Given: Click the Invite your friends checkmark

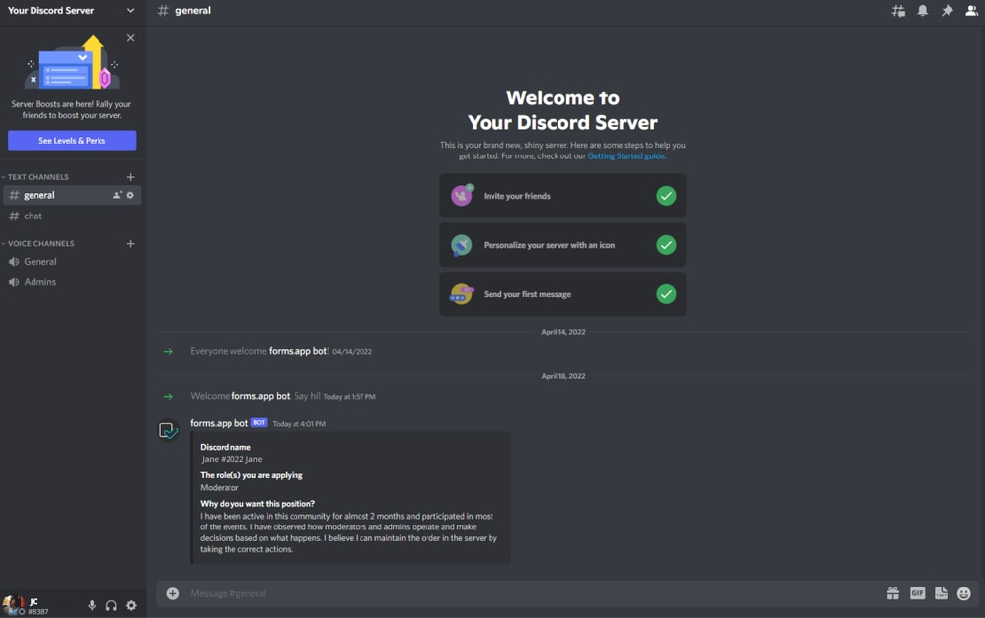Looking at the screenshot, I should (x=666, y=196).
